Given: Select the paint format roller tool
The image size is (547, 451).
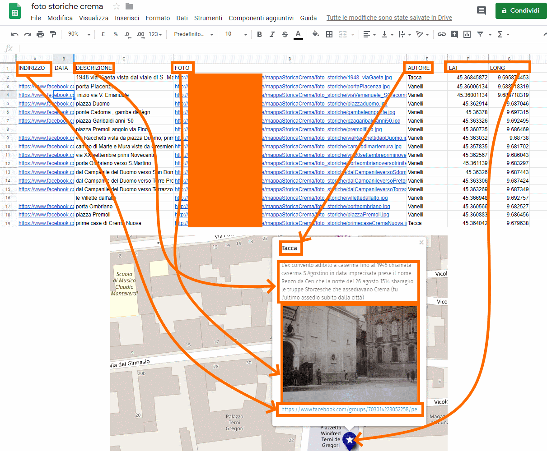Looking at the screenshot, I should pyautogui.click(x=53, y=34).
